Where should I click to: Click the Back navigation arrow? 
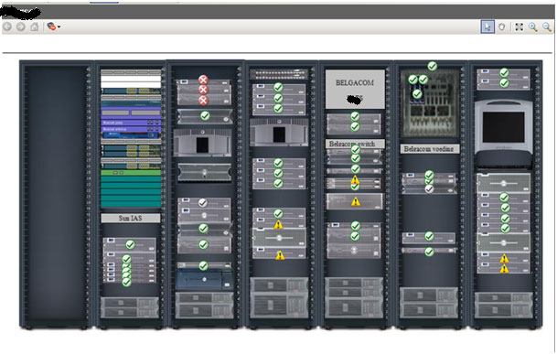[7, 27]
